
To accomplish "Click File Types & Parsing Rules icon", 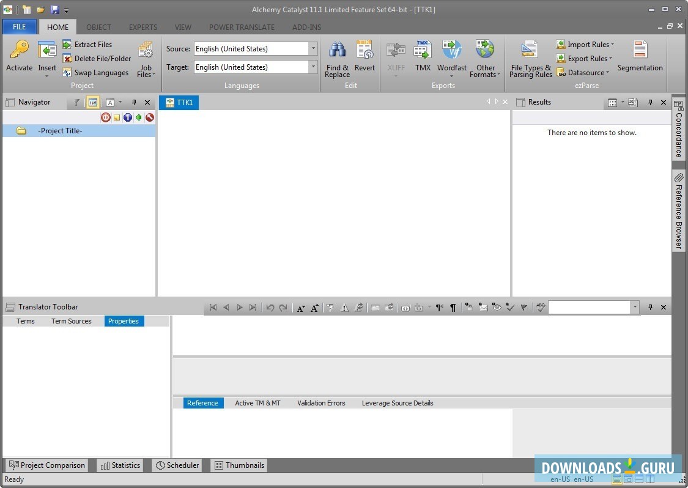I will pyautogui.click(x=530, y=50).
